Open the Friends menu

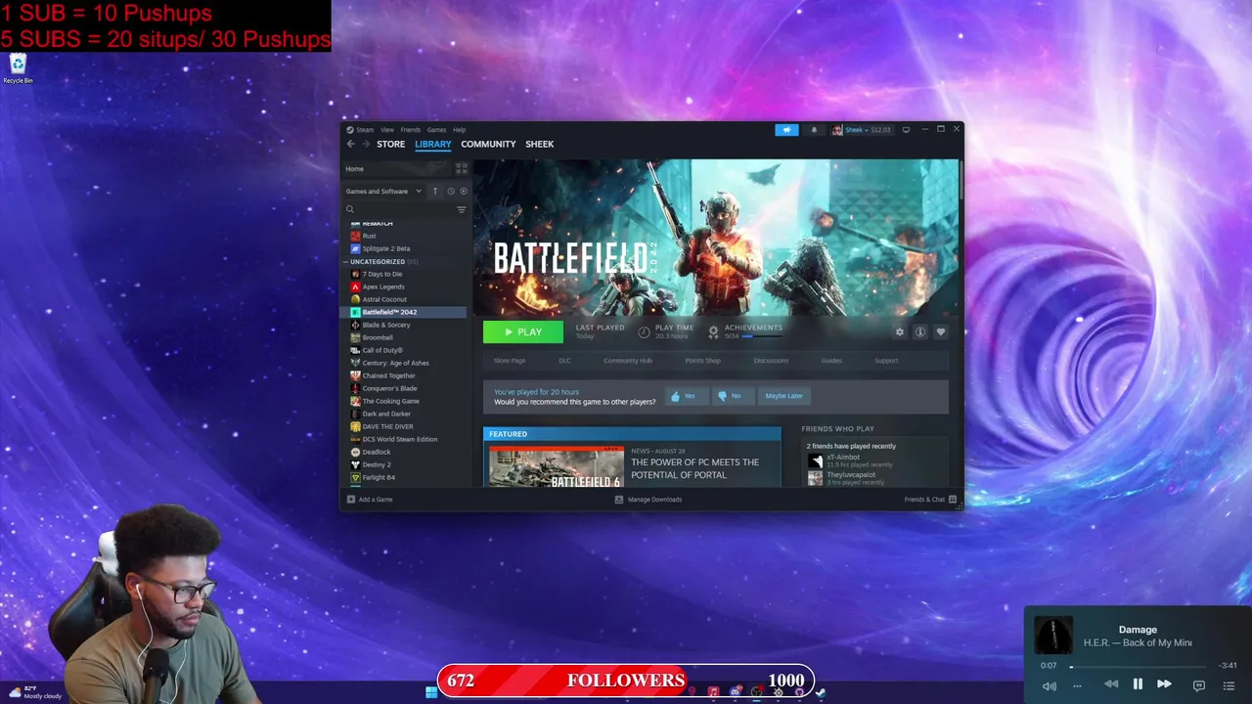coord(411,129)
